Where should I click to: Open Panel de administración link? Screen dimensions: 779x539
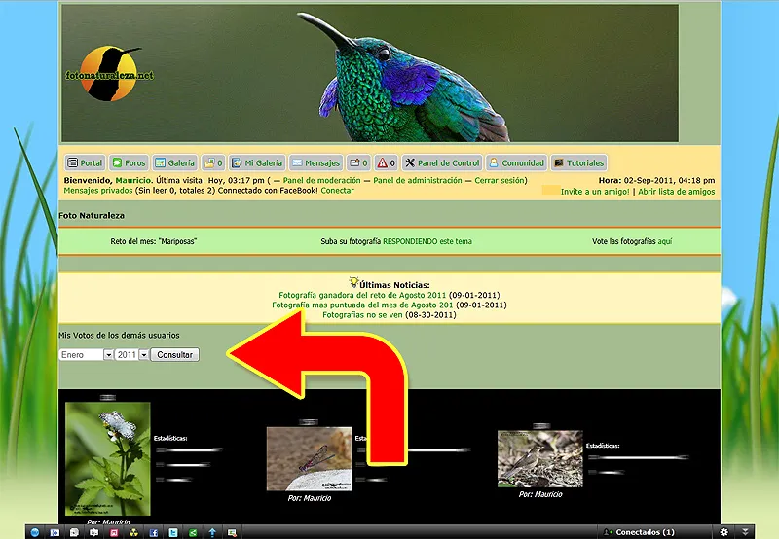pos(418,180)
